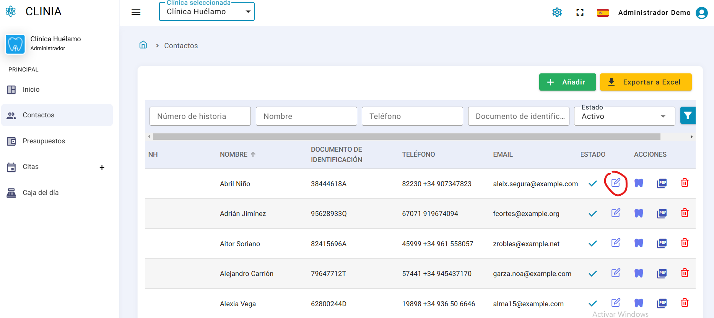
Task: Click DOCUMENTO DE IDENTIFICACIÓN header
Action: (x=337, y=154)
